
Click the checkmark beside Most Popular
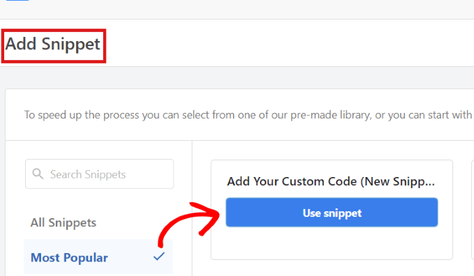pyautogui.click(x=159, y=256)
